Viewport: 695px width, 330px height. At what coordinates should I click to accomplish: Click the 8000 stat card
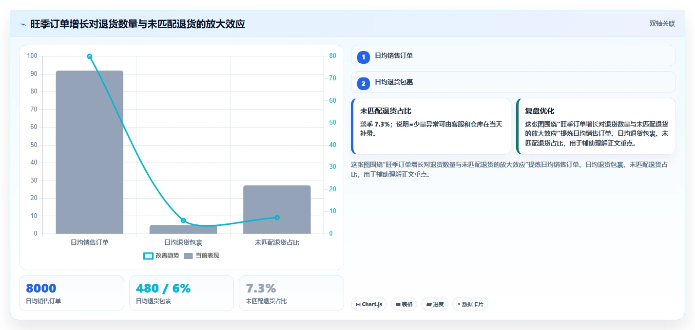tap(72, 293)
